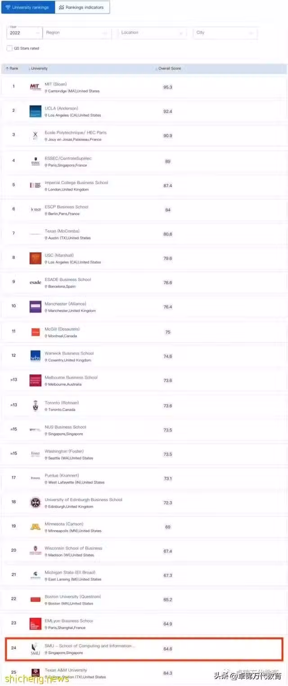
Task: Open the MIT (Sloan) logo
Action: (35, 87)
